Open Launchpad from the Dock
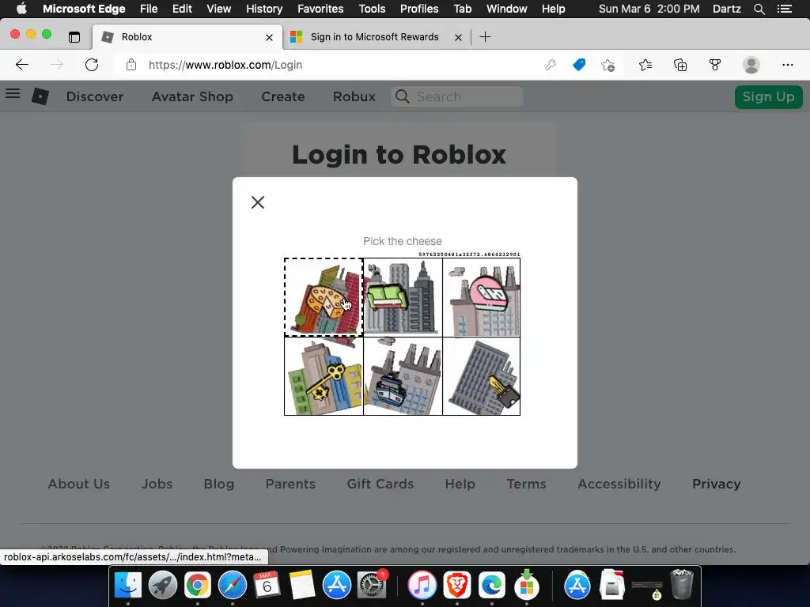 pos(163,586)
